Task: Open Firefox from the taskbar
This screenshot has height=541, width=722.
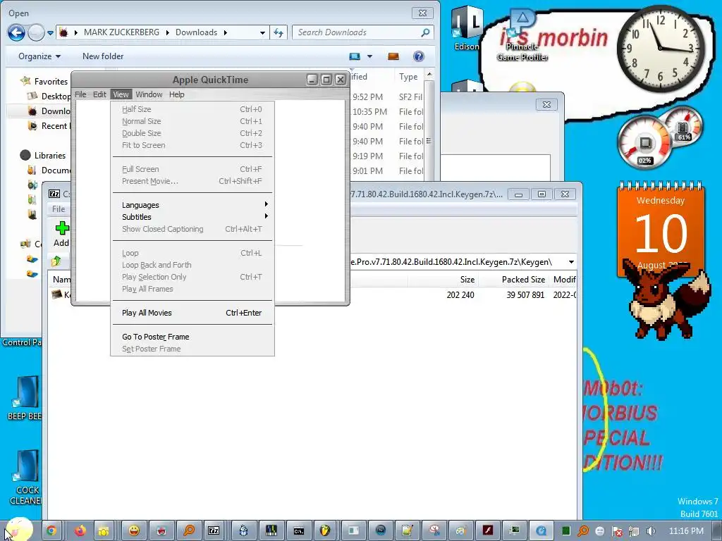Action: click(80, 530)
